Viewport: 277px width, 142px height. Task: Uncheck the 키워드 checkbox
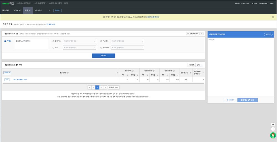pyautogui.click(x=5, y=41)
